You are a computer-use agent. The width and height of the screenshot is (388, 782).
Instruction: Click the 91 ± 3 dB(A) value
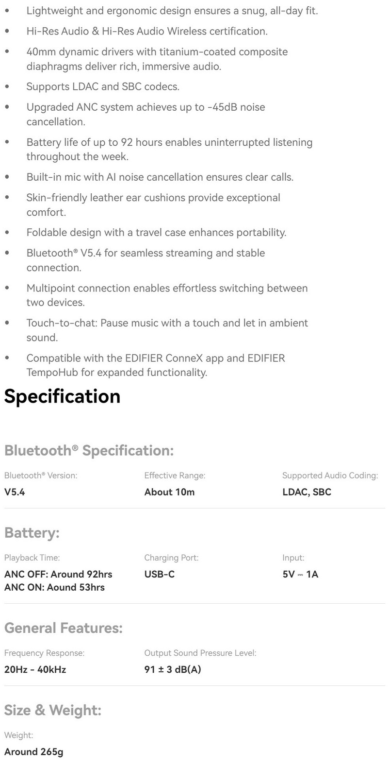click(173, 669)
